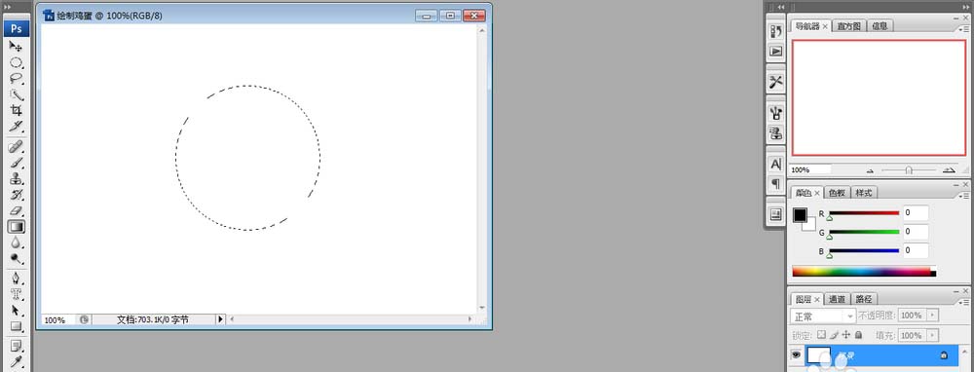Image resolution: width=974 pixels, height=372 pixels.
Task: Switch to the 信息 tab
Action: point(880,26)
